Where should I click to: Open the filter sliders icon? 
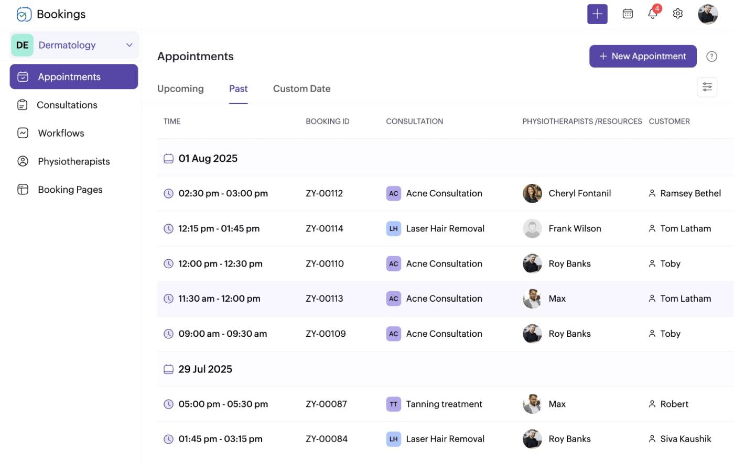(707, 87)
